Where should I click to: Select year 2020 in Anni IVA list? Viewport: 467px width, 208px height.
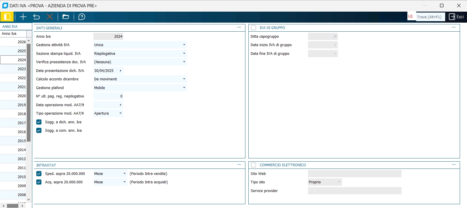click(x=13, y=96)
